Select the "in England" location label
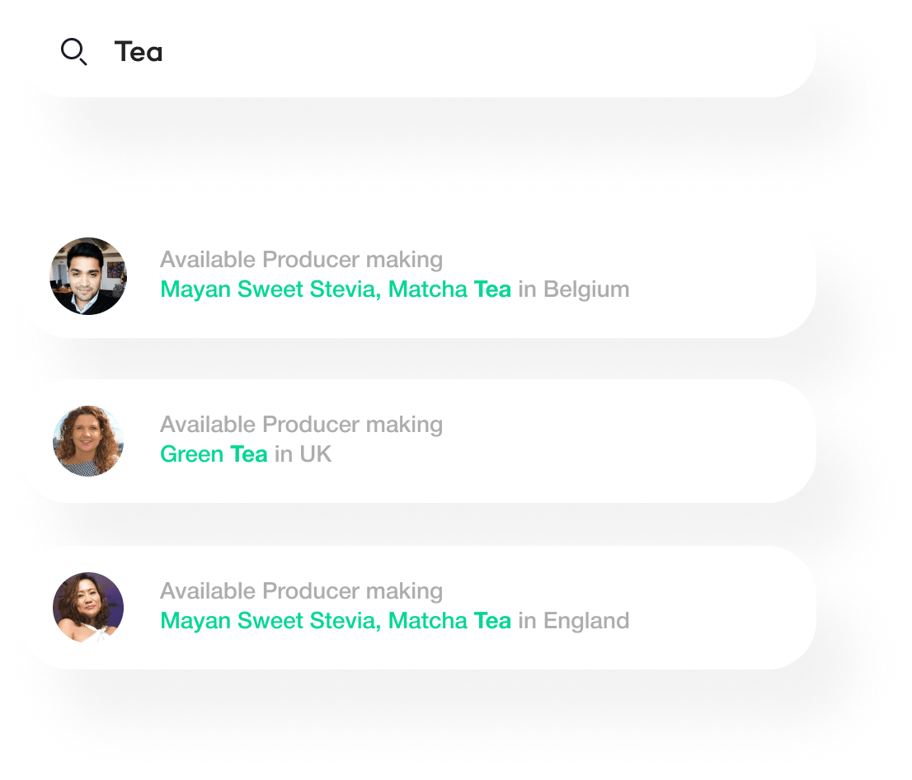Screen dimensions: 912x780 click(x=574, y=621)
